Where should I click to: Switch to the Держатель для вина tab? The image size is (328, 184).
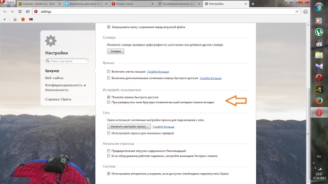(x=86, y=4)
